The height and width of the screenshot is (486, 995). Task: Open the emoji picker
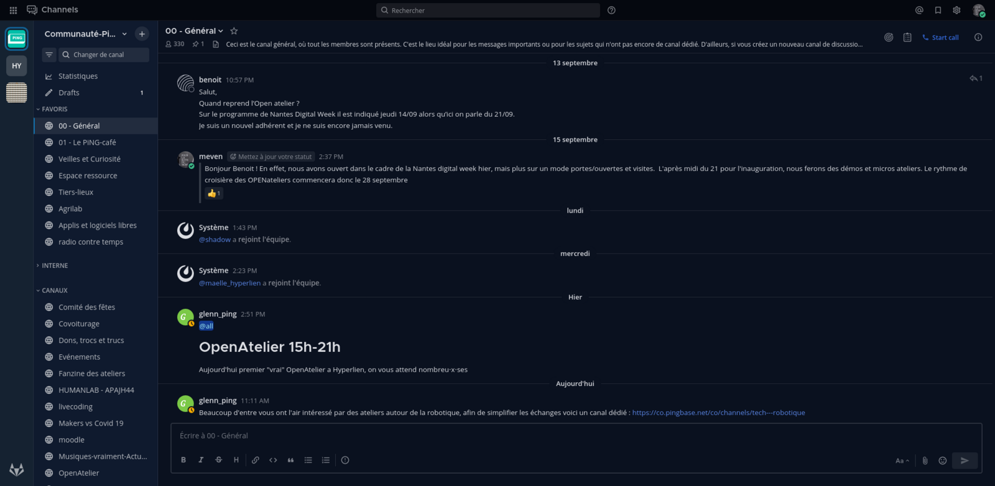(942, 461)
